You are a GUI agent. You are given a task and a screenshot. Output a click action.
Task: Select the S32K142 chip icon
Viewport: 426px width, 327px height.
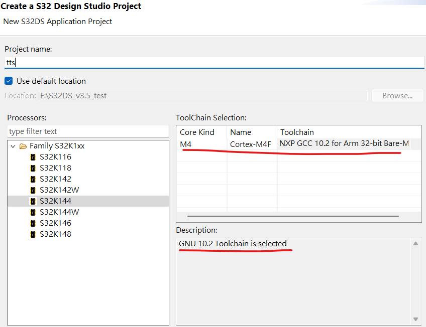point(33,179)
